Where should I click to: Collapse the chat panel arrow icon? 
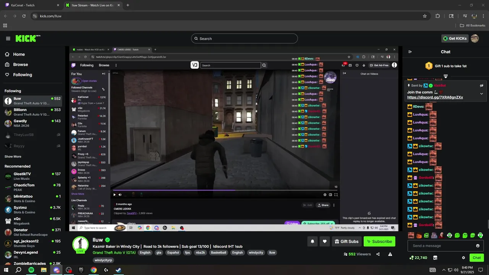click(410, 52)
